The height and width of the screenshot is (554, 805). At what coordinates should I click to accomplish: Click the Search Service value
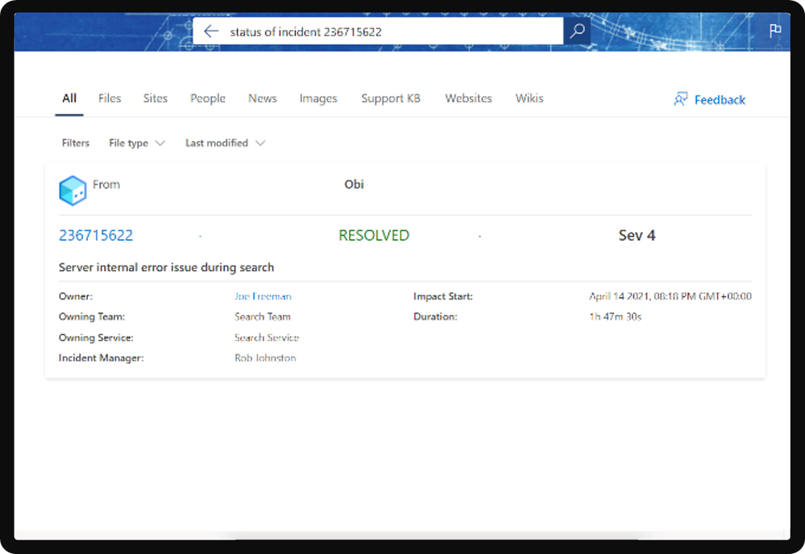[267, 337]
